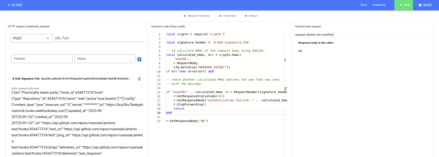The height and width of the screenshot is (157, 439).
Task: Click line number 15 in the gutter
Action: pyautogui.click(x=158, y=92)
